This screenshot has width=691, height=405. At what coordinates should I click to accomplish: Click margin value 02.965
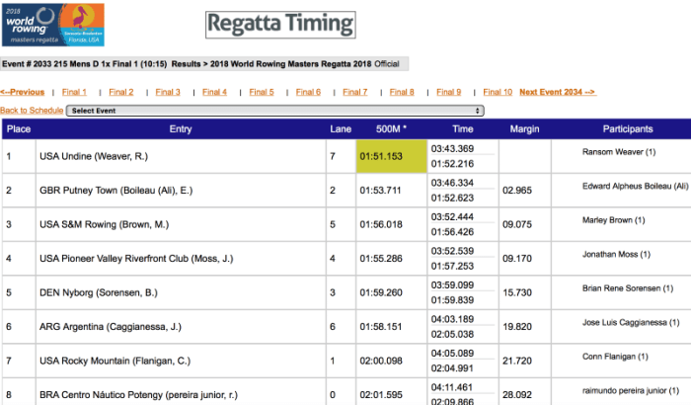tap(517, 190)
